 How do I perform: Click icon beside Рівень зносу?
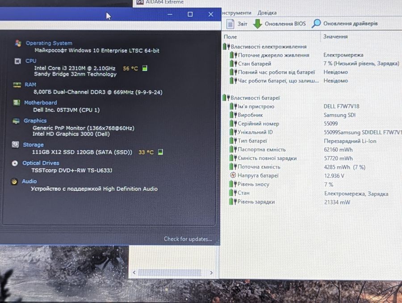[233, 184]
